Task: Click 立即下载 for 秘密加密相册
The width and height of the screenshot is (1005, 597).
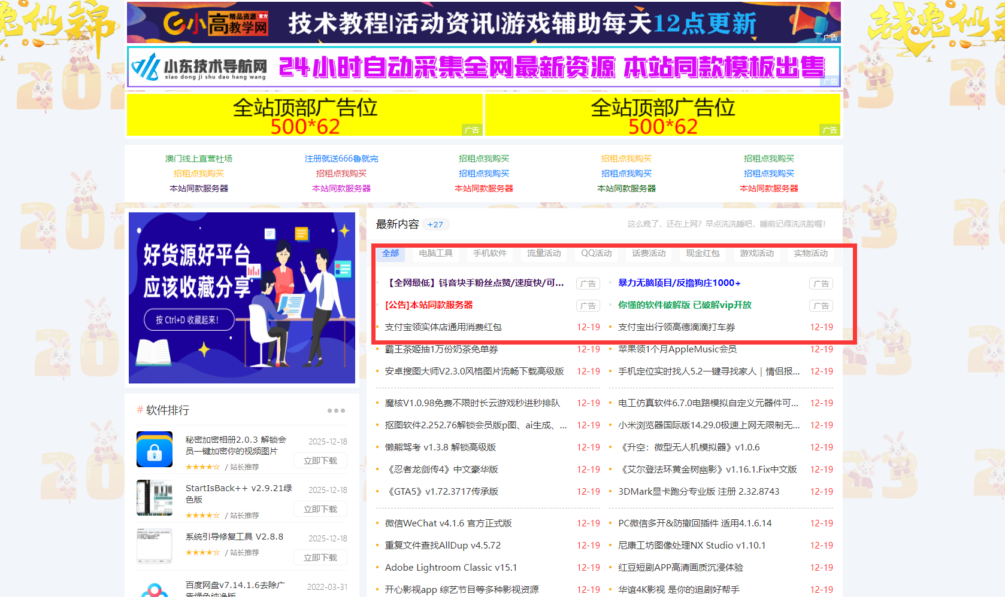Action: (320, 461)
